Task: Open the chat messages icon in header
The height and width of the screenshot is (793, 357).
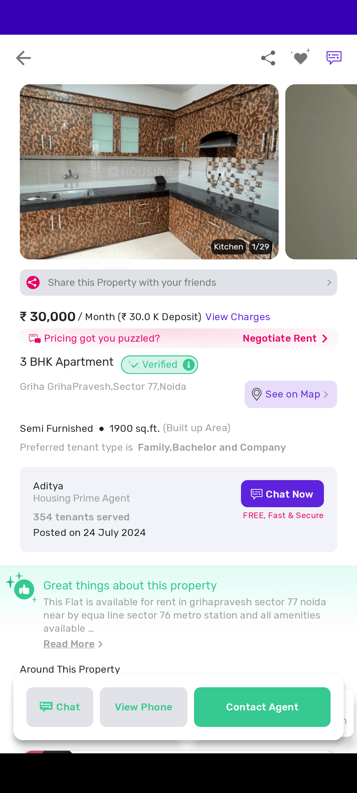Action: point(334,58)
